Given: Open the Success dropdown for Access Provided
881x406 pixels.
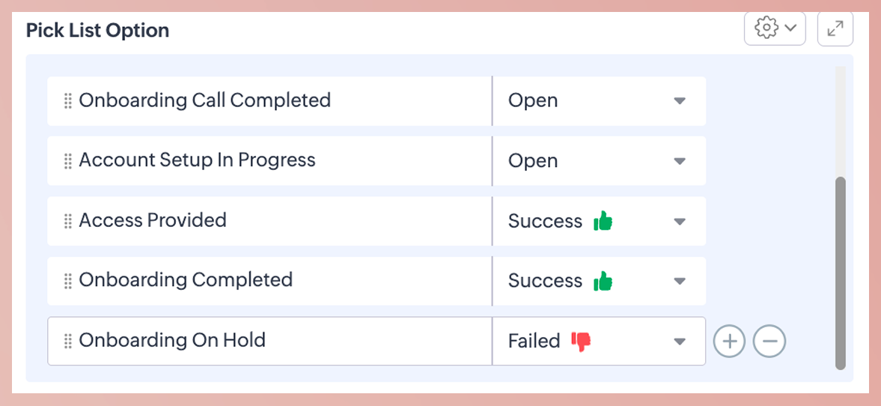Looking at the screenshot, I should 679,221.
